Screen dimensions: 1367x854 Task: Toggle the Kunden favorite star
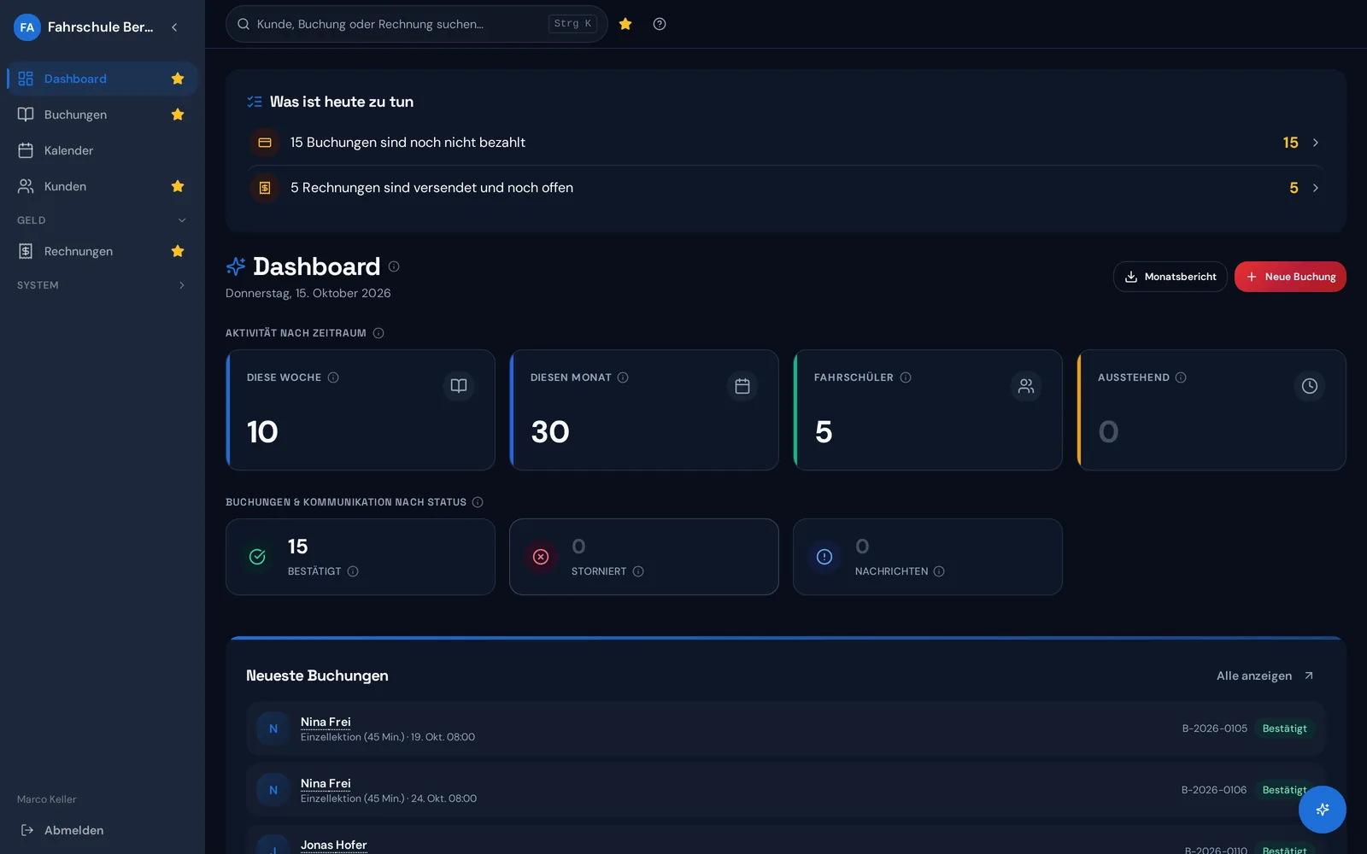(x=178, y=186)
